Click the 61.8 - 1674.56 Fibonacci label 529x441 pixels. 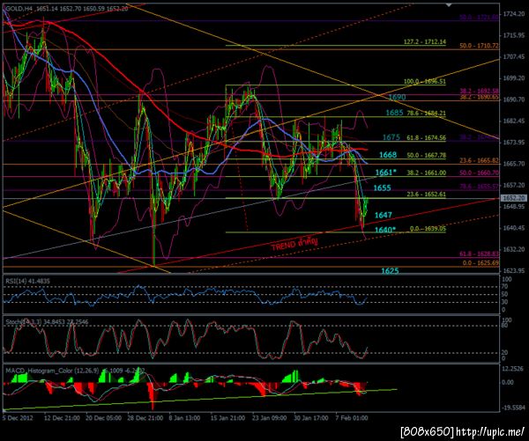pos(427,138)
